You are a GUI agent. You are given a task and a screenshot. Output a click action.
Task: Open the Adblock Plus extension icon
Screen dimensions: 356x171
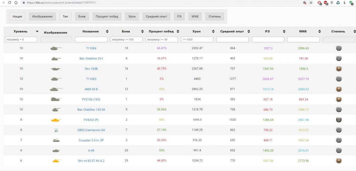pyautogui.click(x=325, y=2)
